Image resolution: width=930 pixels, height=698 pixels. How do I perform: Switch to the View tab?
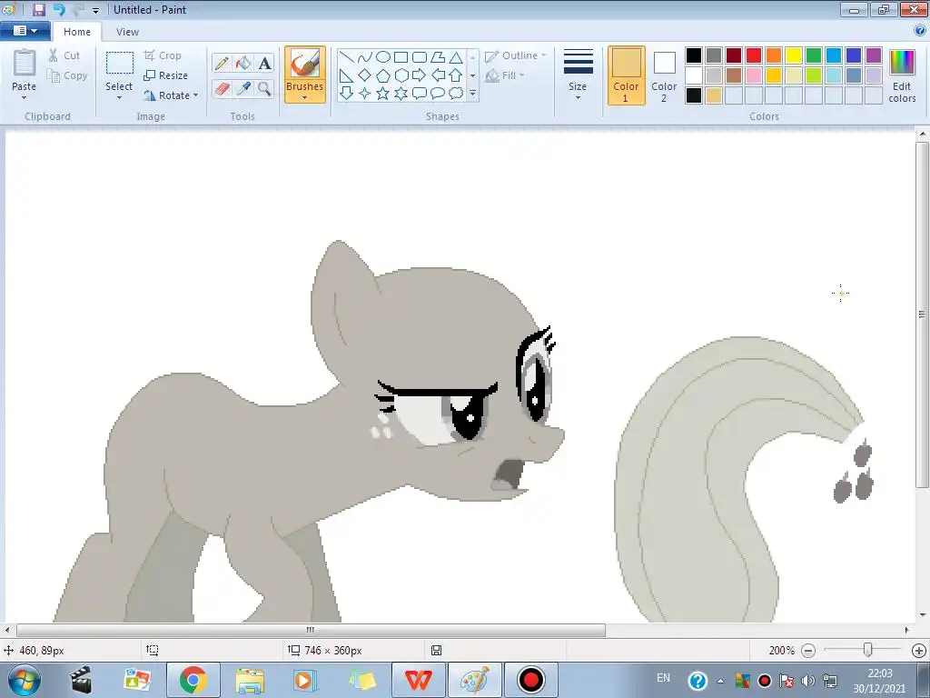tap(127, 32)
